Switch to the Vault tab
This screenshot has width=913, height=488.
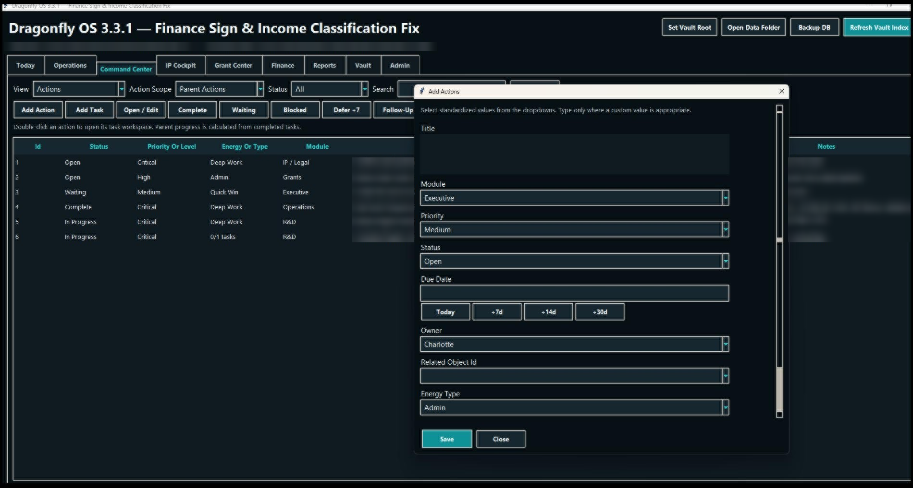click(363, 65)
